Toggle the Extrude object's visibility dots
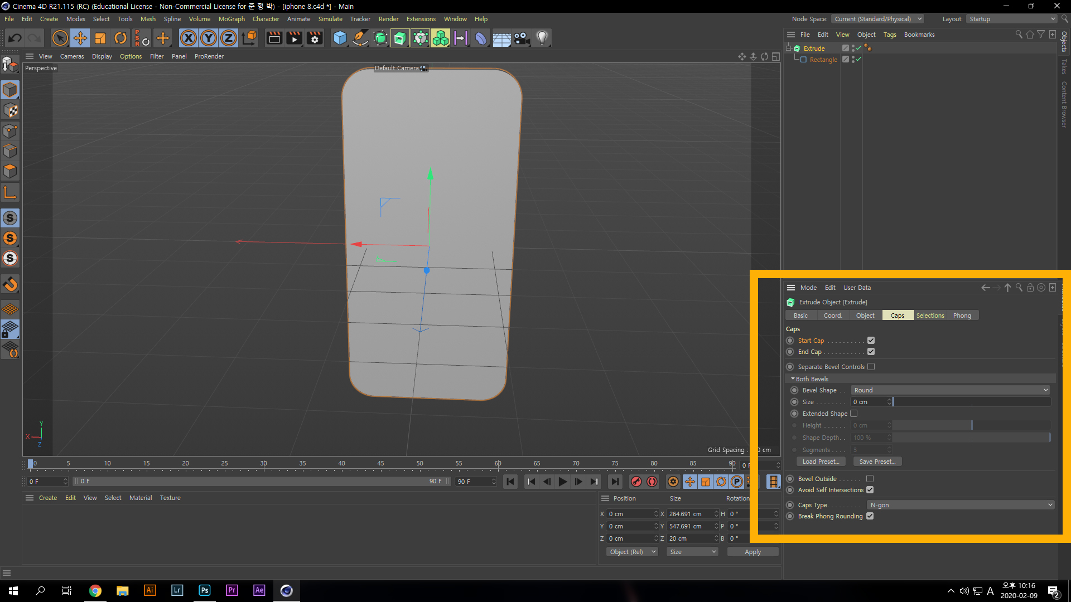 pyautogui.click(x=853, y=48)
